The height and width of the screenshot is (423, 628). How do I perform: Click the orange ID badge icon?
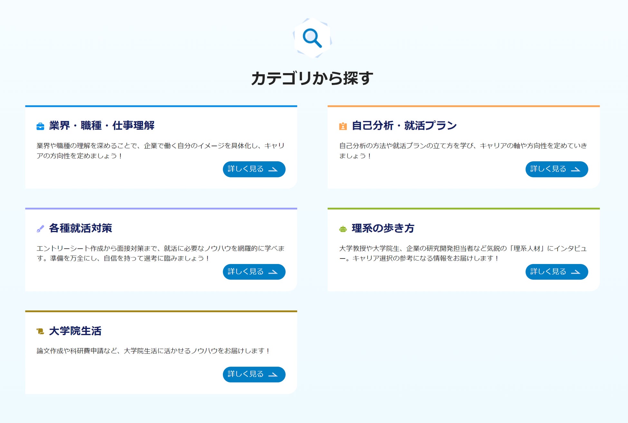(x=343, y=126)
